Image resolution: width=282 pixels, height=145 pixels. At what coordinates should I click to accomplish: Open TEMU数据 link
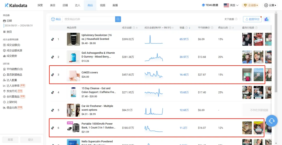pos(210,5)
